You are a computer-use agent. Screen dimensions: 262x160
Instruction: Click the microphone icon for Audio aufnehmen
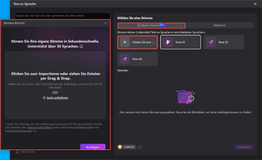click(44, 98)
